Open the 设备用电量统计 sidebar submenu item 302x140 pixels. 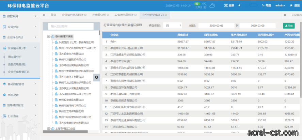tap(17, 64)
